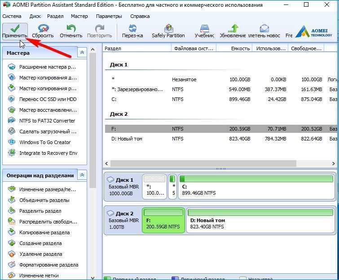Image resolution: width=339 pixels, height=280 pixels.
Task: Choose Разделить раздел operation
Action: 35,211
